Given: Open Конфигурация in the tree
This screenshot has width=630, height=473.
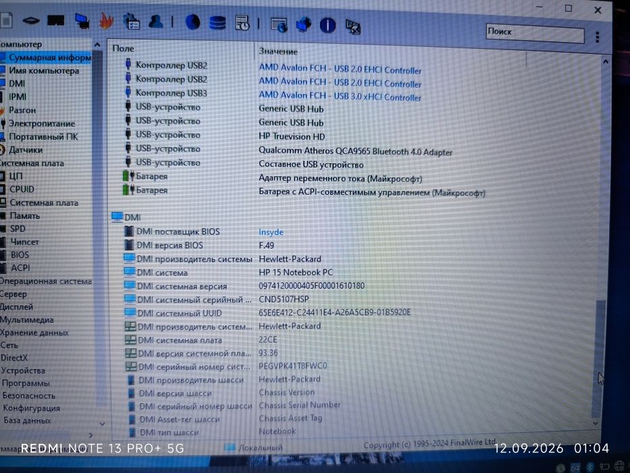Looking at the screenshot, I should pyautogui.click(x=31, y=408).
